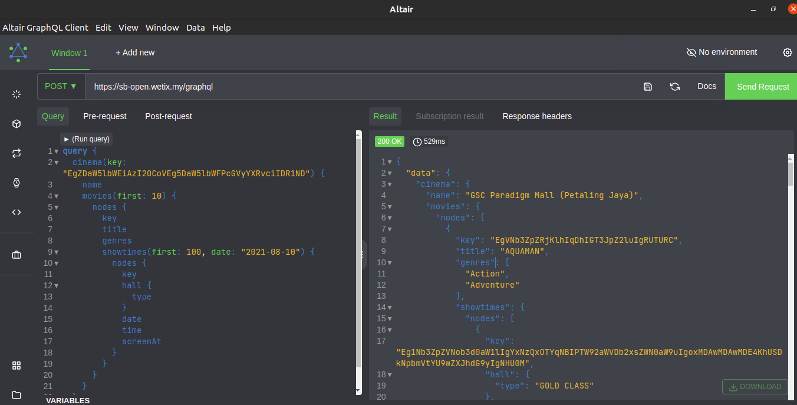Open the folder icon in sidebar
Image resolution: width=797 pixels, height=405 pixels.
pyautogui.click(x=17, y=395)
